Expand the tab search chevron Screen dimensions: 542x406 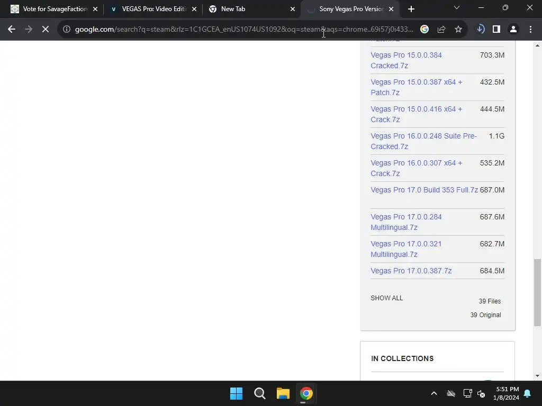[457, 7]
